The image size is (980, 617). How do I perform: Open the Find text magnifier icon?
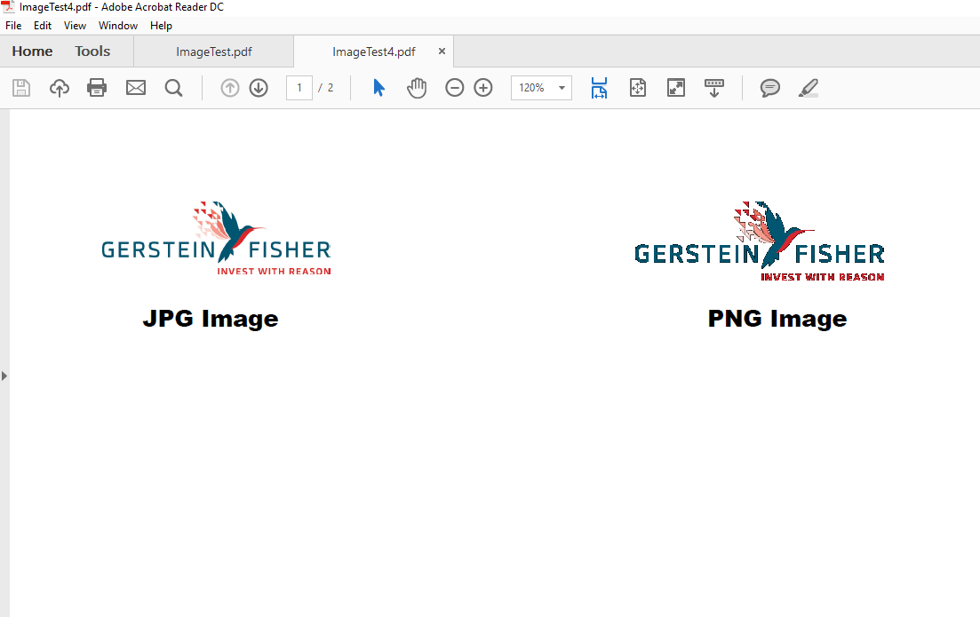click(x=174, y=88)
